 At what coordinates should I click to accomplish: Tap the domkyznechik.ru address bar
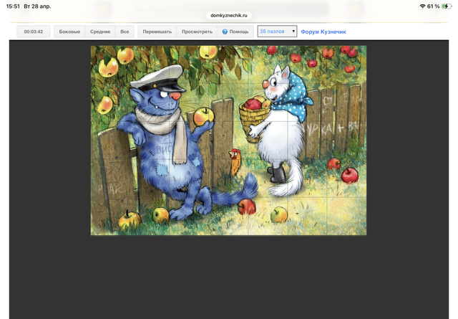tap(229, 14)
